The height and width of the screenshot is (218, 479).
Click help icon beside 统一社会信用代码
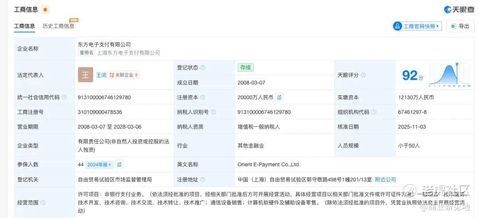(64, 97)
